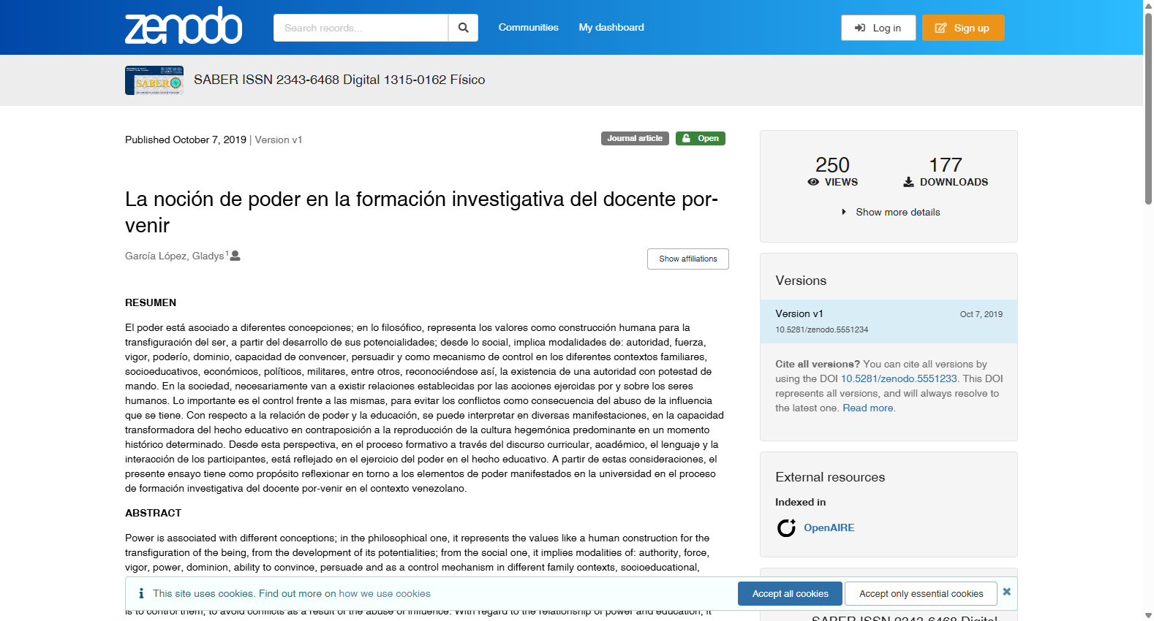Viewport: 1154px width, 621px height.
Task: Open My dashboard
Action: click(x=611, y=28)
